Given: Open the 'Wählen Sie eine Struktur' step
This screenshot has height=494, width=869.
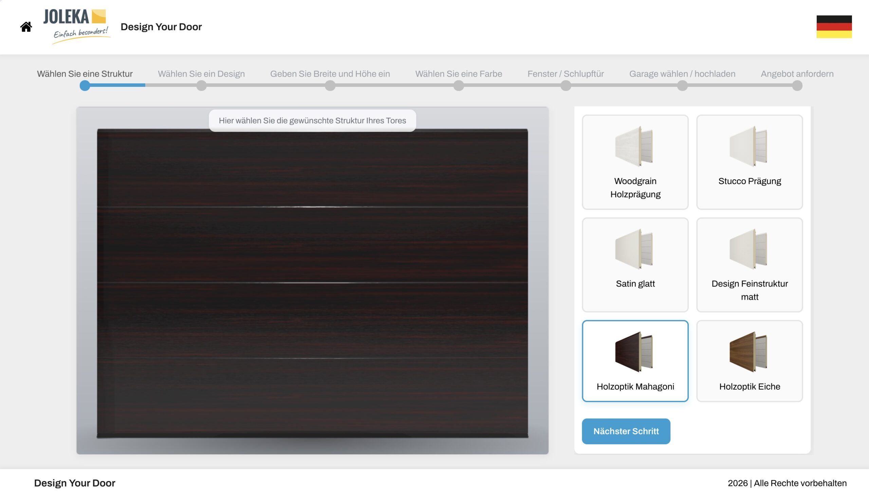Looking at the screenshot, I should pyautogui.click(x=85, y=74).
